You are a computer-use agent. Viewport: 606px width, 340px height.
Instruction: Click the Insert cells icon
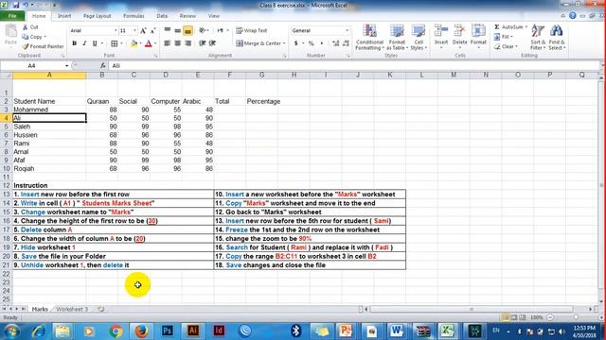[440, 31]
